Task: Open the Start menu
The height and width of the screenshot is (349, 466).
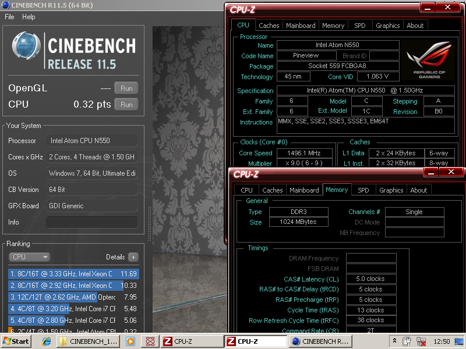Action: click(16, 341)
